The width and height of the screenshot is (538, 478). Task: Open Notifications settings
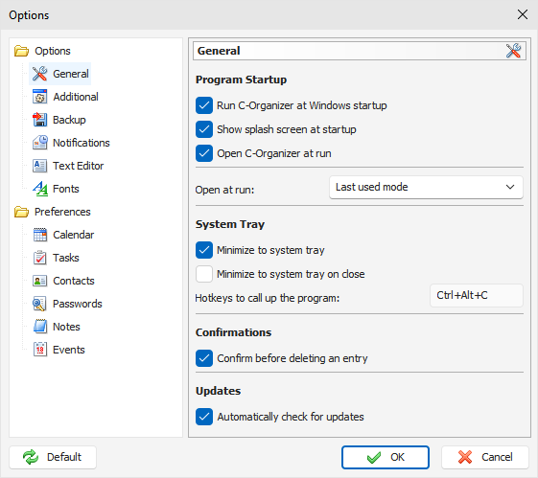click(81, 143)
